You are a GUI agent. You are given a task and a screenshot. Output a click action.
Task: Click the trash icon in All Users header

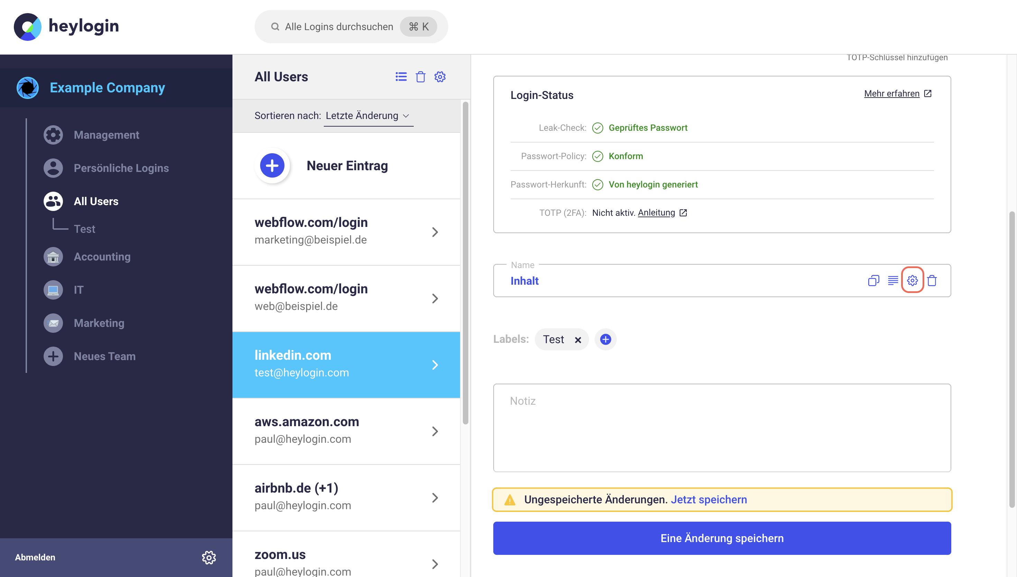click(420, 76)
